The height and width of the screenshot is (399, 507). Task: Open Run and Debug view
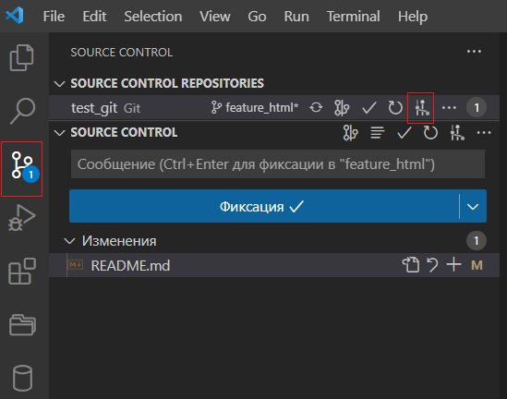pyautogui.click(x=21, y=218)
